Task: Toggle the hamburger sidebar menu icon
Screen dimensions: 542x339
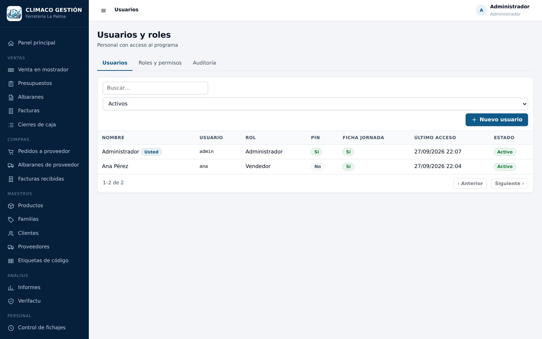Action: [104, 11]
